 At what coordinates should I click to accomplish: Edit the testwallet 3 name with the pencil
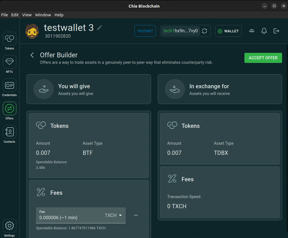(99, 28)
